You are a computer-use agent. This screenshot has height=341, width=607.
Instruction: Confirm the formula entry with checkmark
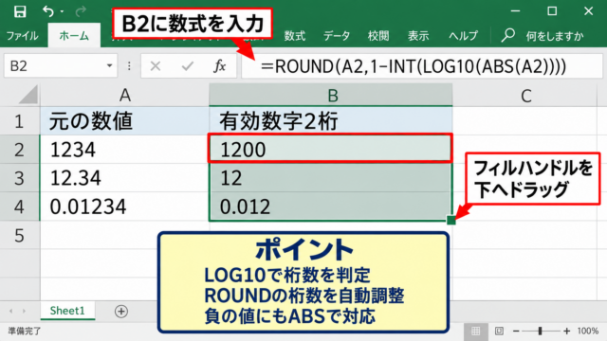click(188, 66)
